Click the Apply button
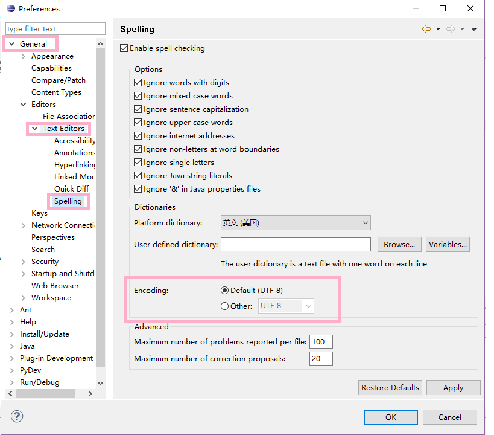Screen dimensions: 494x435 coord(453,387)
